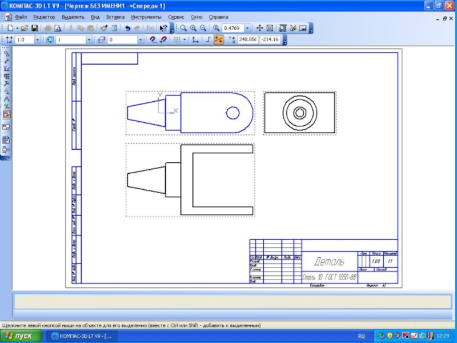Open the view scale 1.0 dropdown
This screenshot has height=343, width=457.
tap(38, 40)
